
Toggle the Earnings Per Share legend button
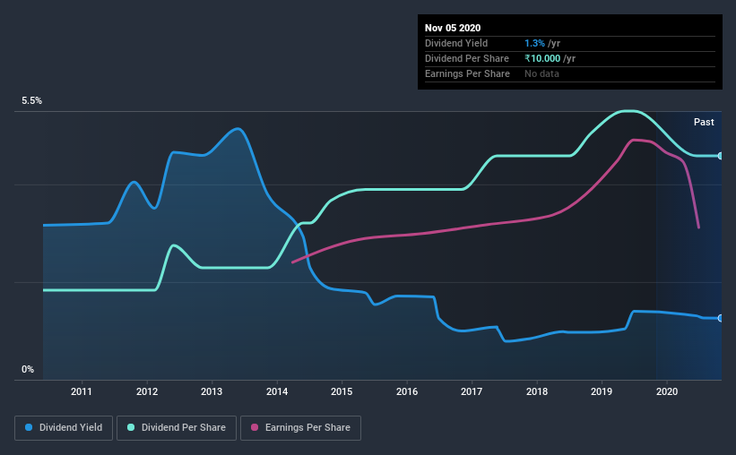pyautogui.click(x=300, y=428)
